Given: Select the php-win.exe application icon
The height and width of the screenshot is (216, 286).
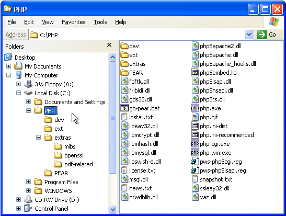Looking at the screenshot, I should tap(195, 153).
